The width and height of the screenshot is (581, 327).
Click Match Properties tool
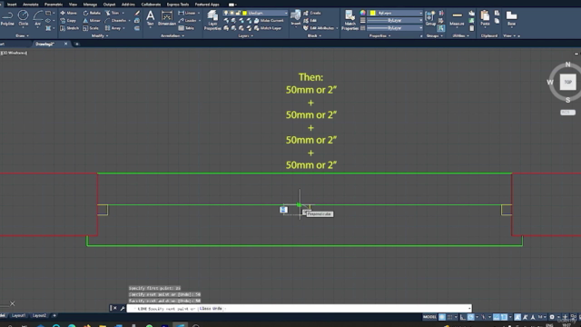click(350, 20)
